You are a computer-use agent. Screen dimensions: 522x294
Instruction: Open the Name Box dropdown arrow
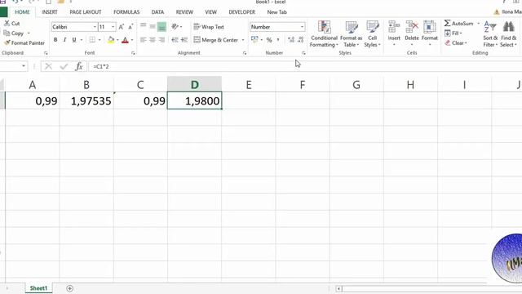24,66
